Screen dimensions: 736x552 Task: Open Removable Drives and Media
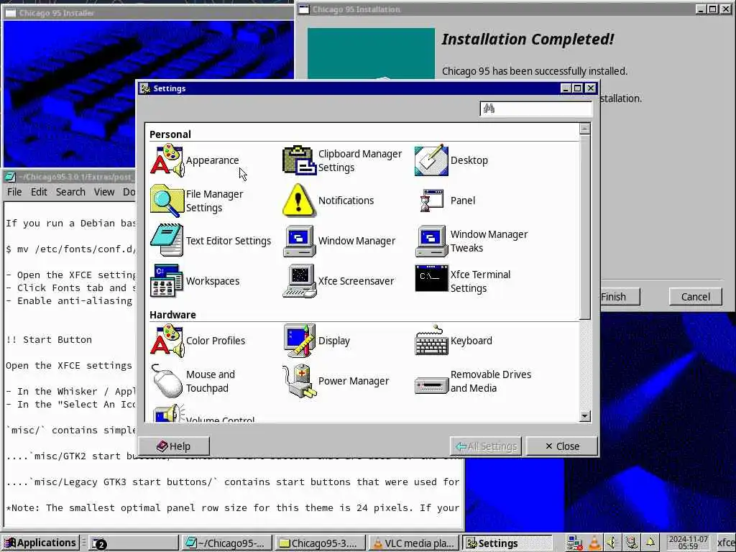pos(473,381)
